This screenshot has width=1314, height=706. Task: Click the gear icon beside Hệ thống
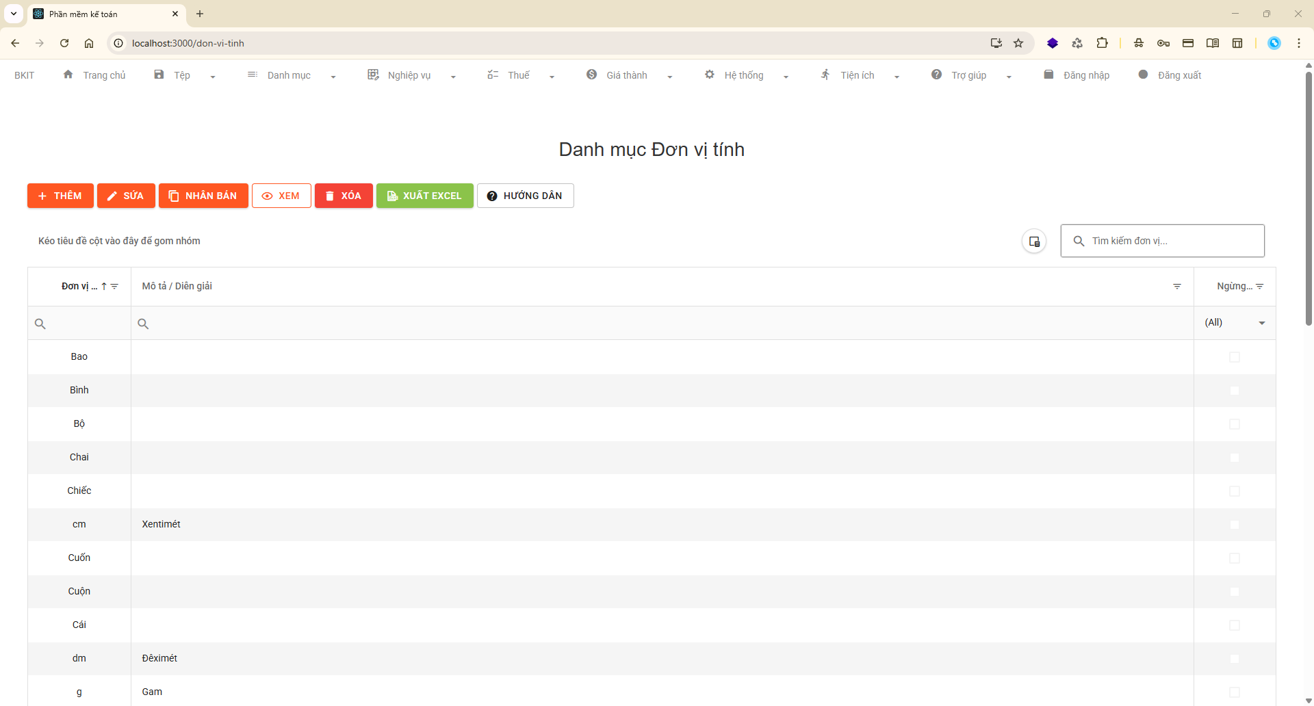710,75
